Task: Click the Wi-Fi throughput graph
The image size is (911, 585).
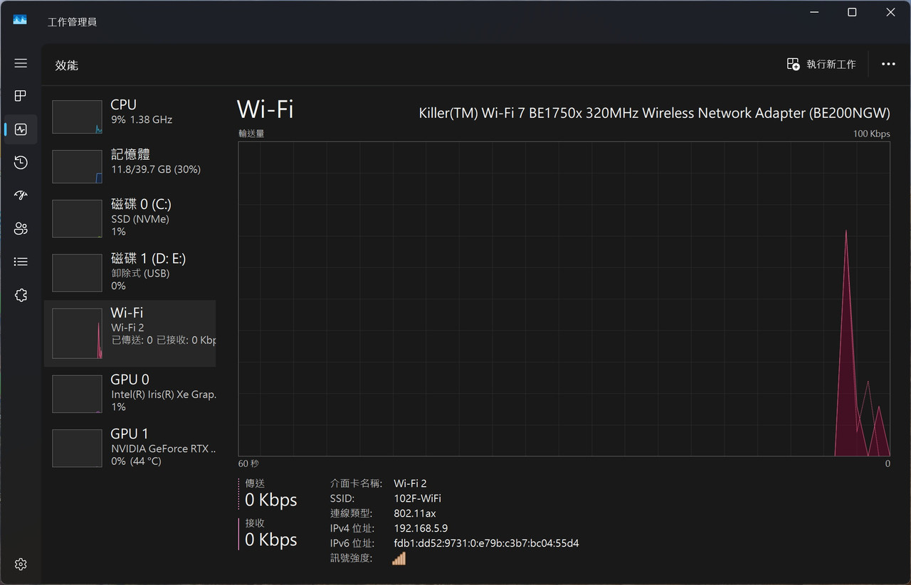Action: (x=564, y=299)
